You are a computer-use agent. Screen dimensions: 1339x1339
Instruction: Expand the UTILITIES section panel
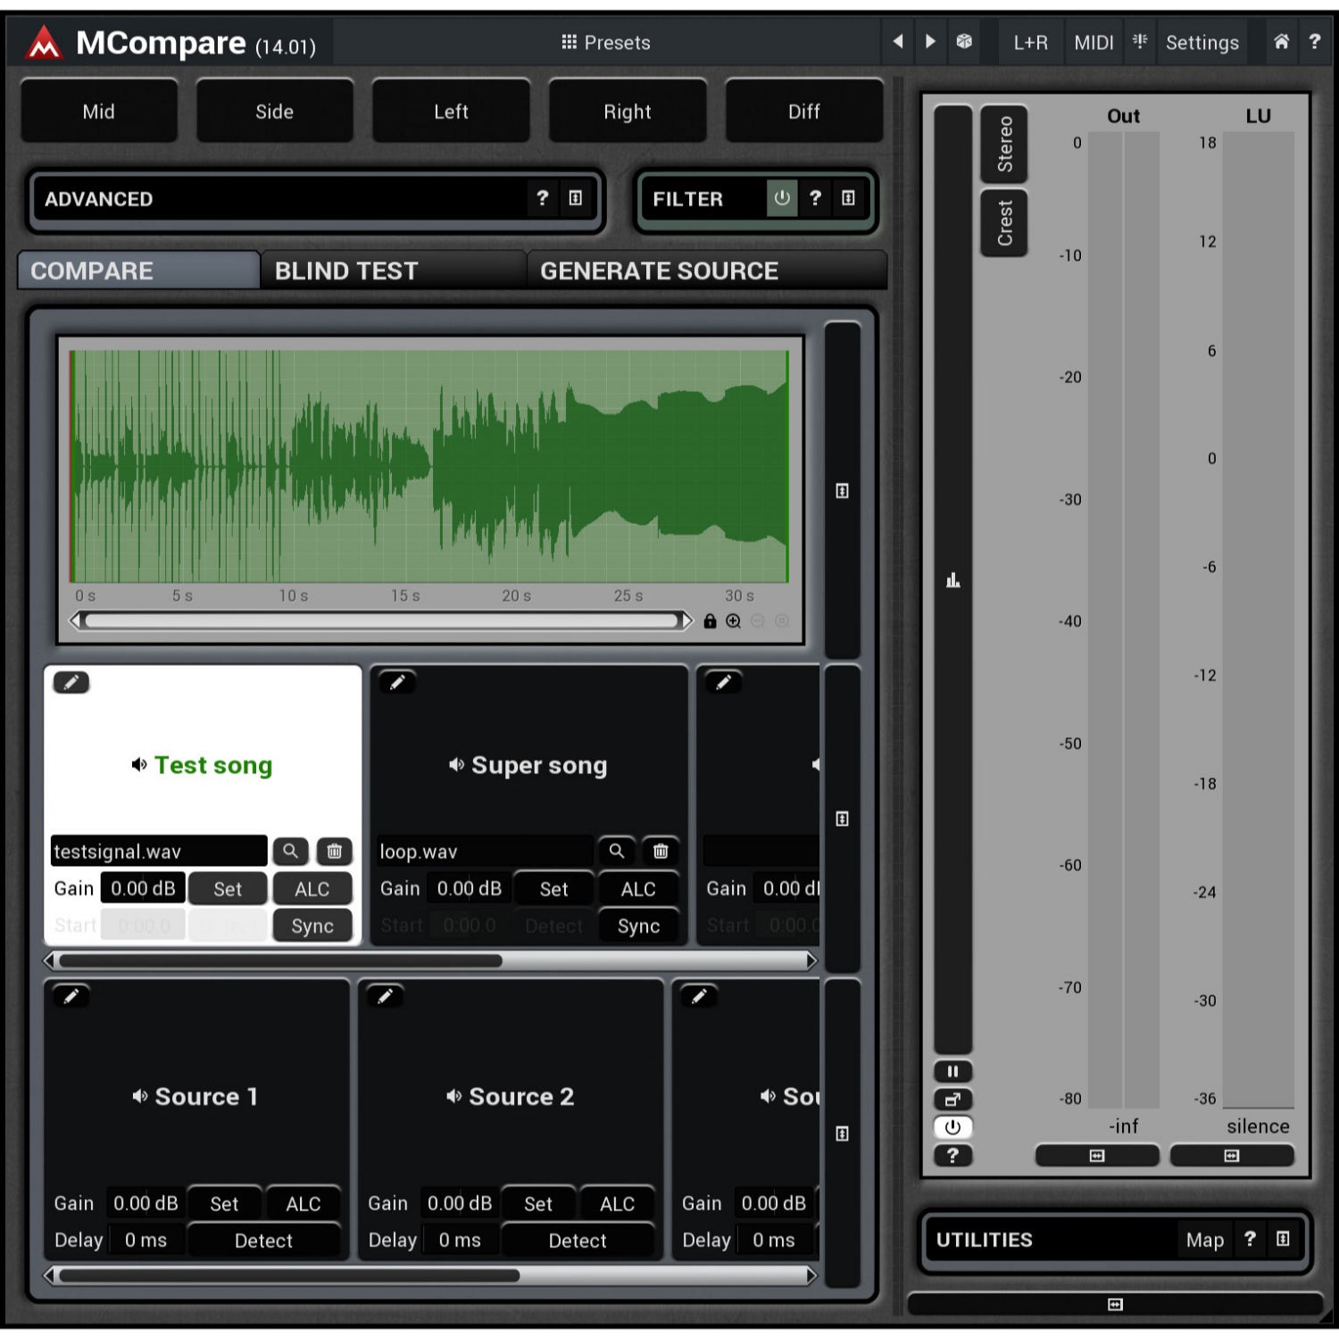1283,1238
